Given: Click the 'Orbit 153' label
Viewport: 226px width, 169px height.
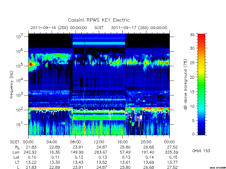Looking at the screenshot, I should (x=201, y=151).
